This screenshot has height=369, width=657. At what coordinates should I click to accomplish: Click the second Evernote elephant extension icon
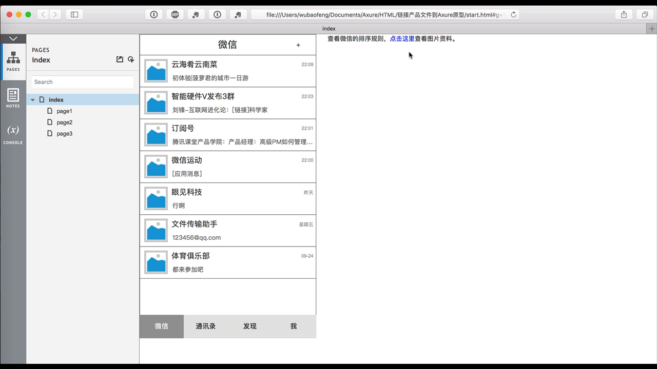[238, 15]
